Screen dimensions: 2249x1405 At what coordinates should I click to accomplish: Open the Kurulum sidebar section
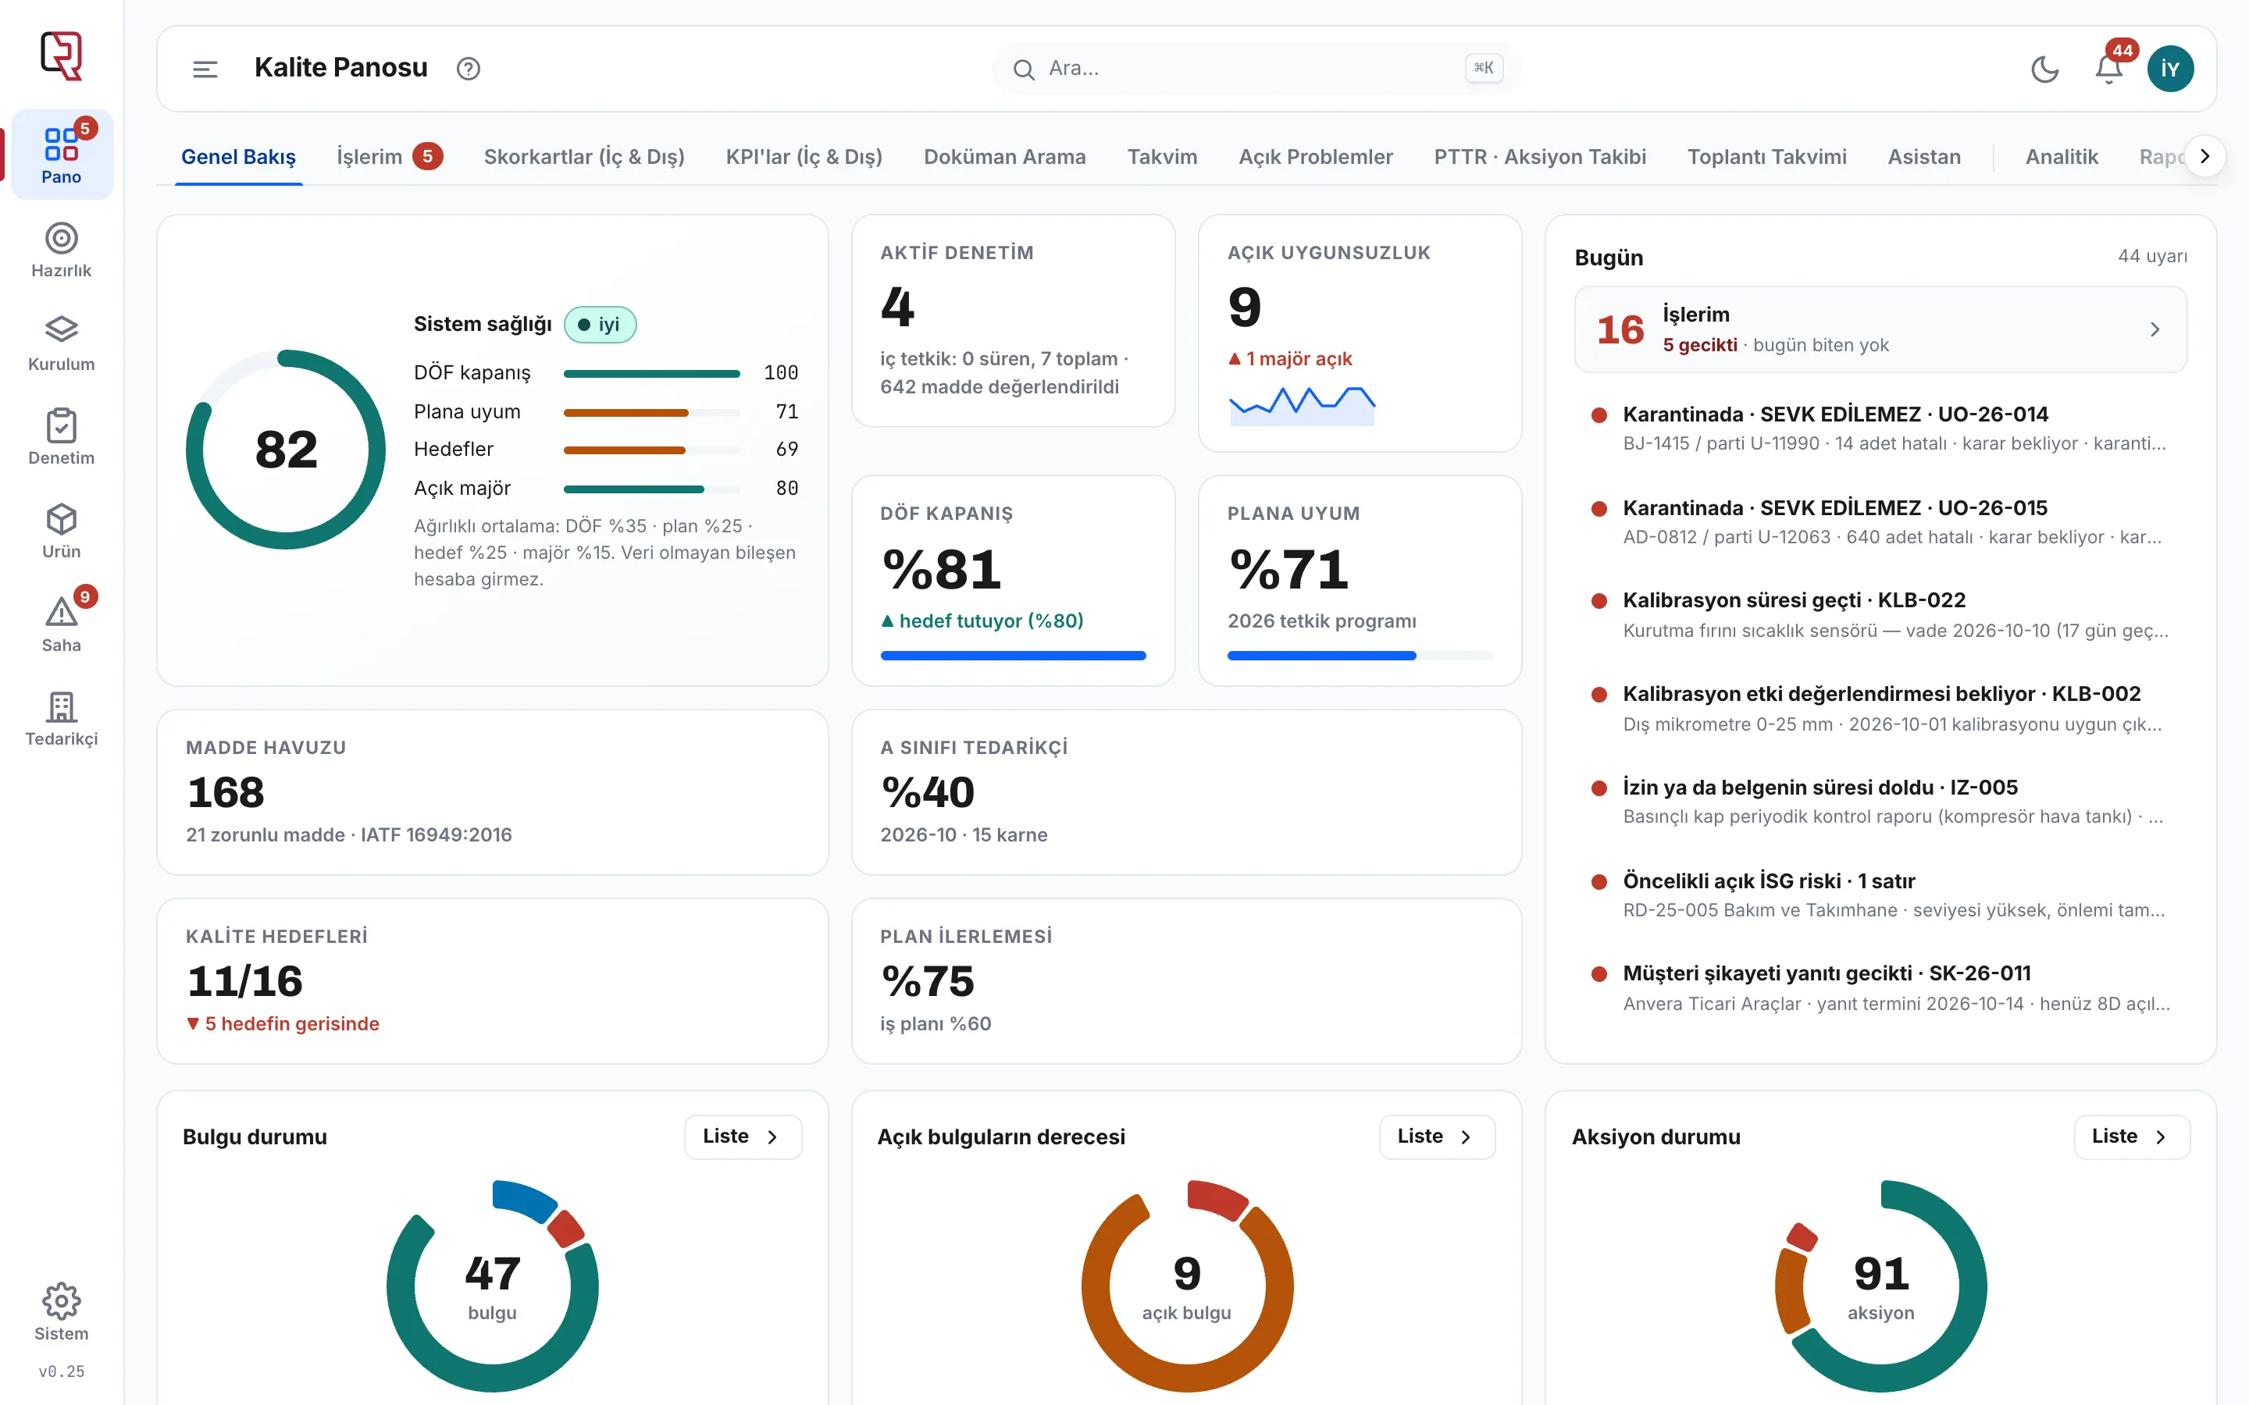62,343
